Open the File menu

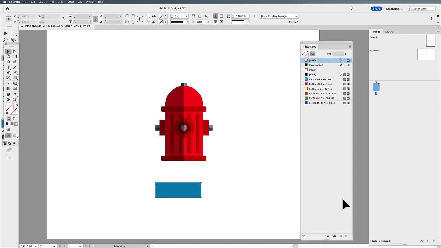click(x=25, y=2)
